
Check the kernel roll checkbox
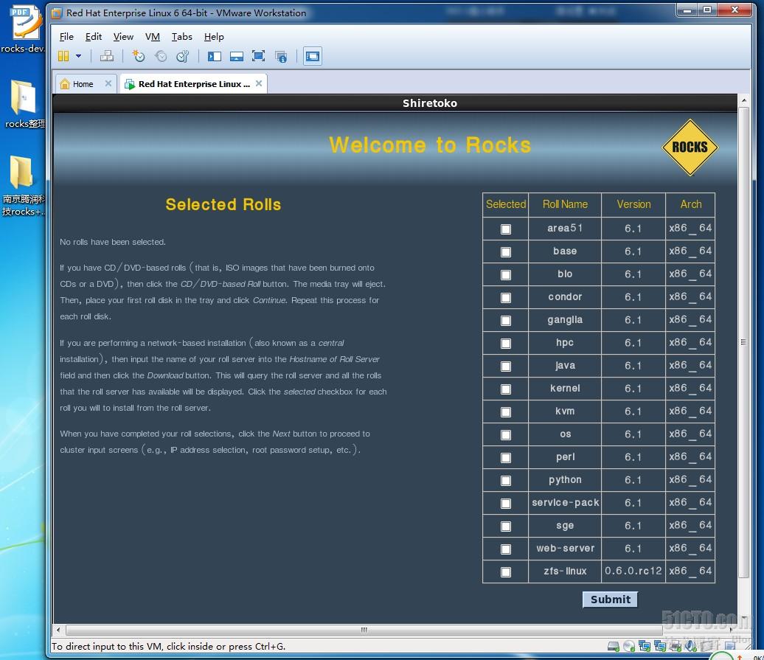[x=506, y=389]
